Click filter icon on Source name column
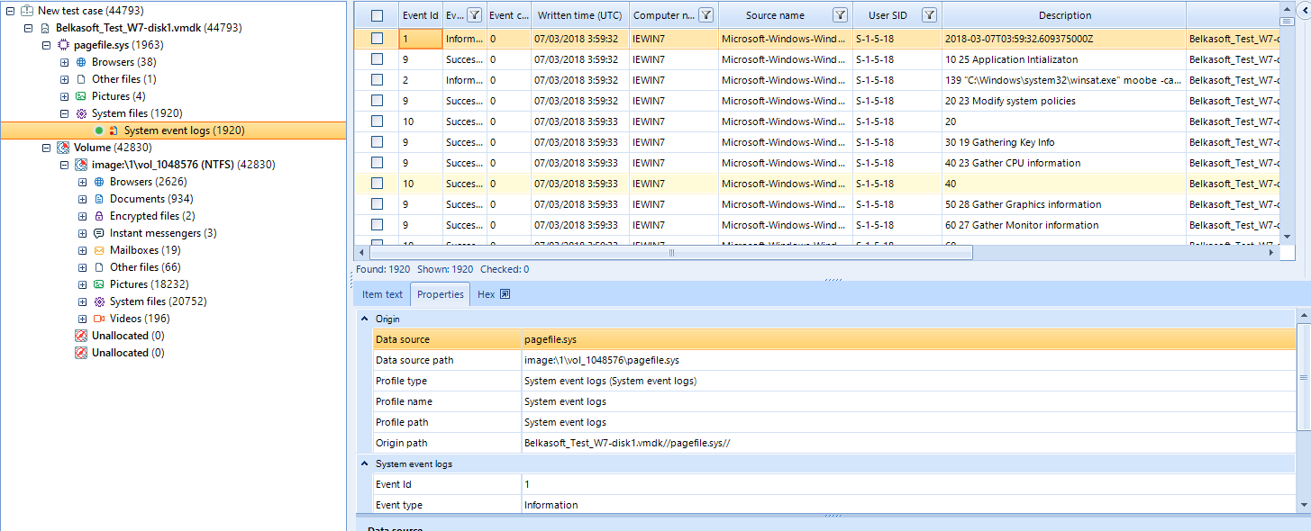The image size is (1311, 531). coord(840,15)
